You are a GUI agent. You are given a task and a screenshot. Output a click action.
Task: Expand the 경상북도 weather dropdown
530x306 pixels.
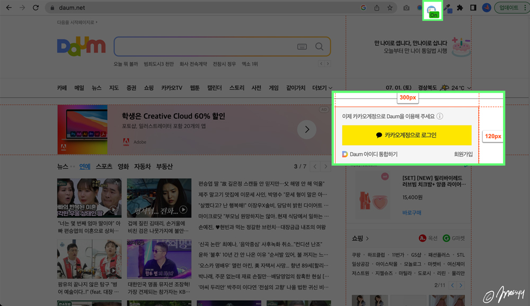click(469, 88)
